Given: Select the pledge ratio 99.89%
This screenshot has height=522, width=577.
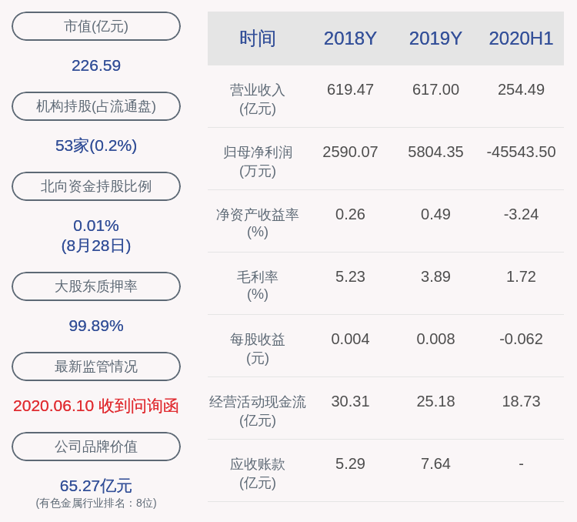Looking at the screenshot, I should (96, 326).
